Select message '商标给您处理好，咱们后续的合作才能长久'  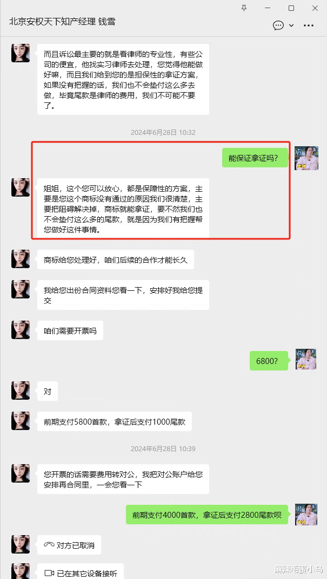115,259
